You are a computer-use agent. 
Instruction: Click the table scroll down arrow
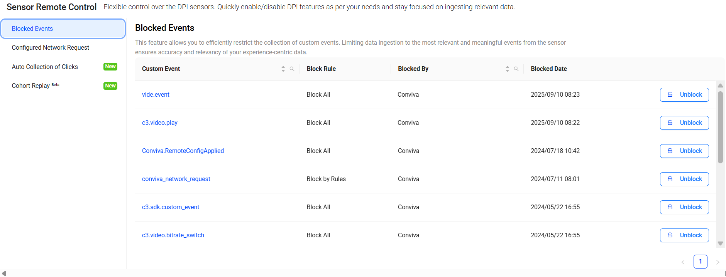coord(720,243)
